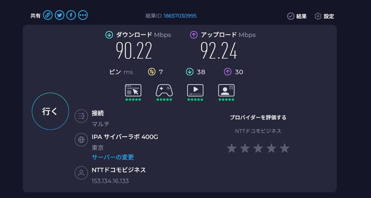Screen dimensions: 371x198
Task: Rate the provider two stars
Action: click(x=245, y=148)
